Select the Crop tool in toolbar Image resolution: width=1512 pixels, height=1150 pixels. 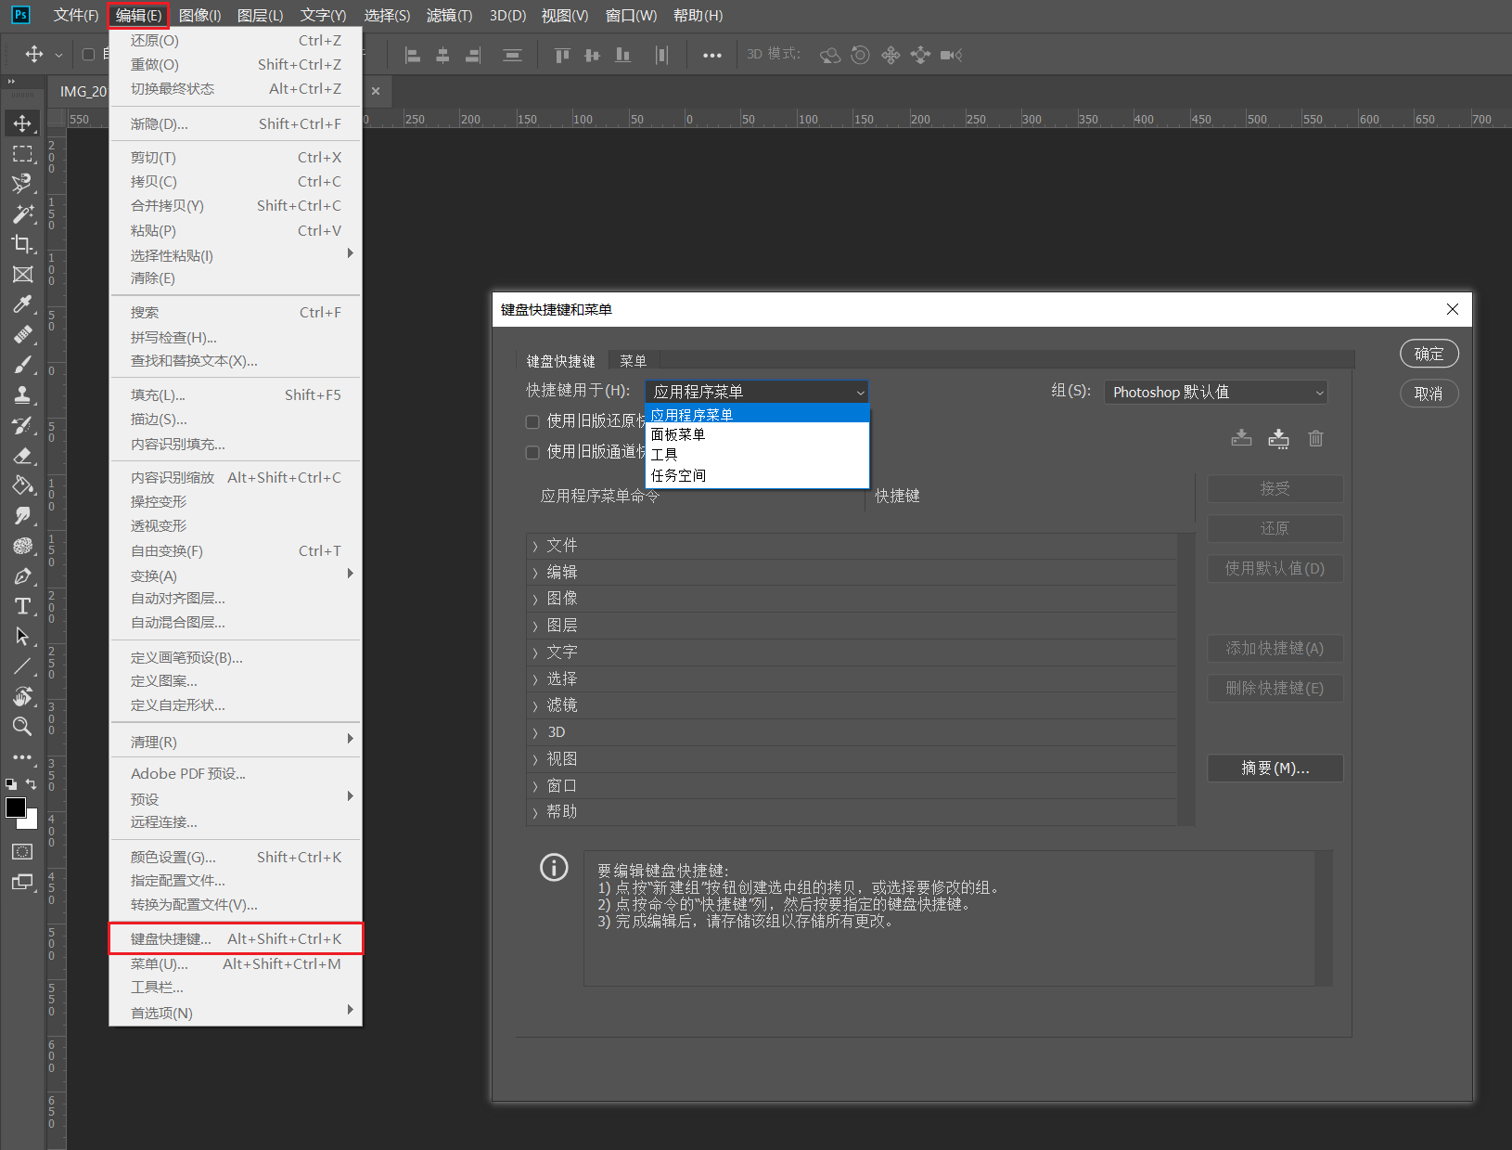point(22,244)
